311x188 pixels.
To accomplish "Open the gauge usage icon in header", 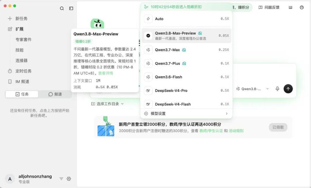I will (x=302, y=7).
